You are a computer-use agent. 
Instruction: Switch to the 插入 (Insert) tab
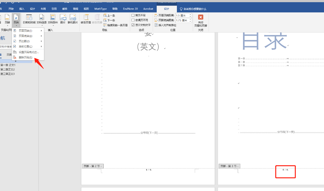click(22, 9)
